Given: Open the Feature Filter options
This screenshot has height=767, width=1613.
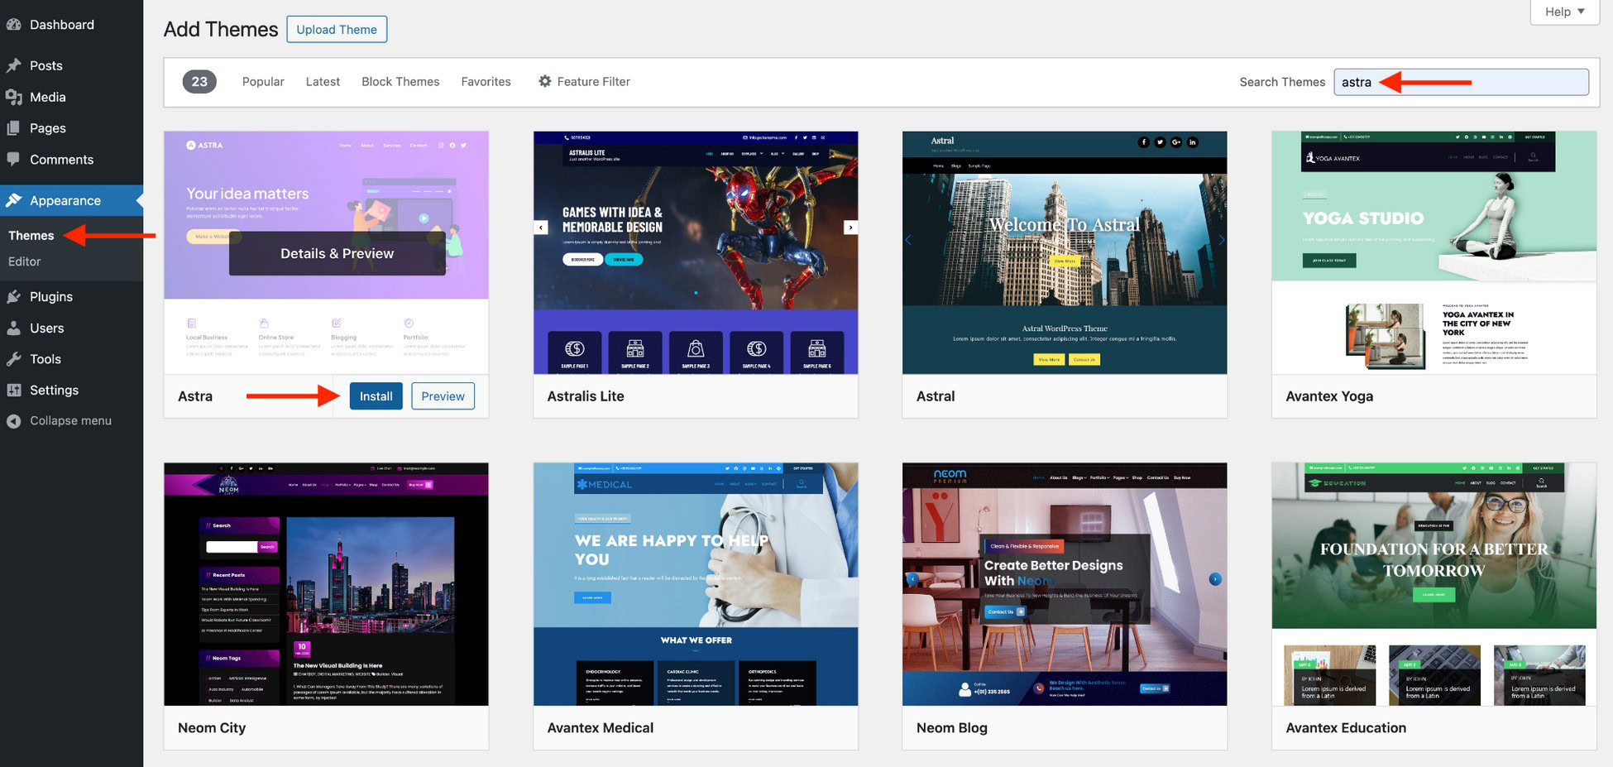Looking at the screenshot, I should tap(584, 81).
